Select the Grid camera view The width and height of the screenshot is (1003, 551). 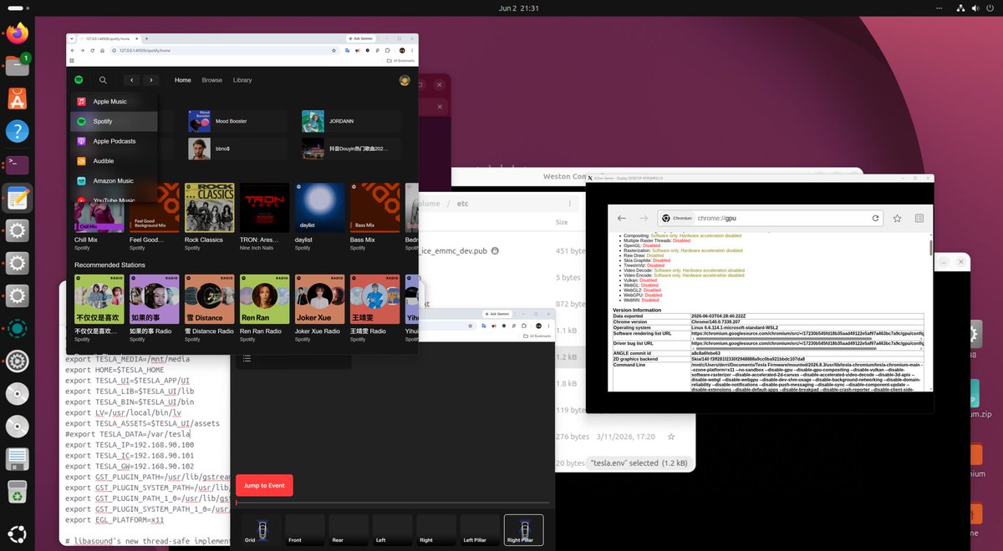click(262, 530)
